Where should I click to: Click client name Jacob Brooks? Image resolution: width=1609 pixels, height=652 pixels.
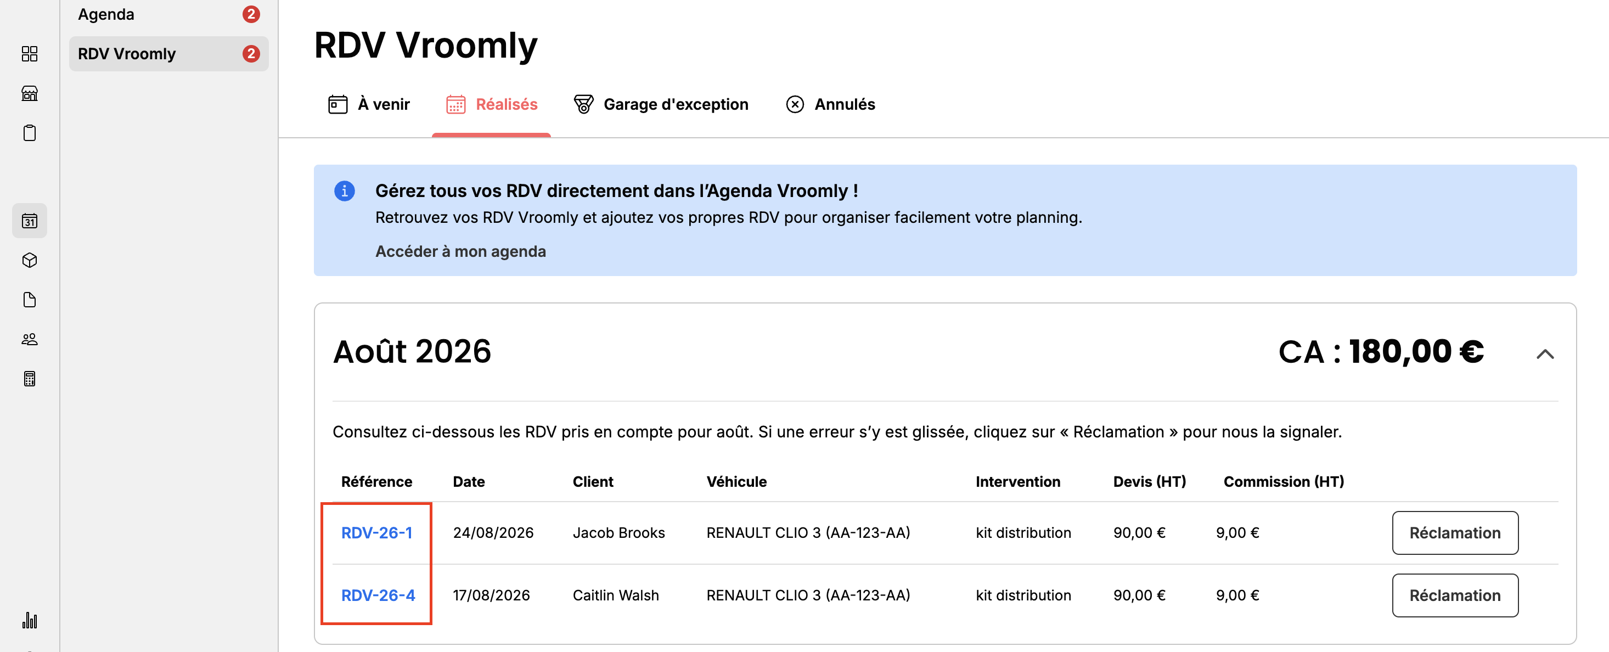618,533
